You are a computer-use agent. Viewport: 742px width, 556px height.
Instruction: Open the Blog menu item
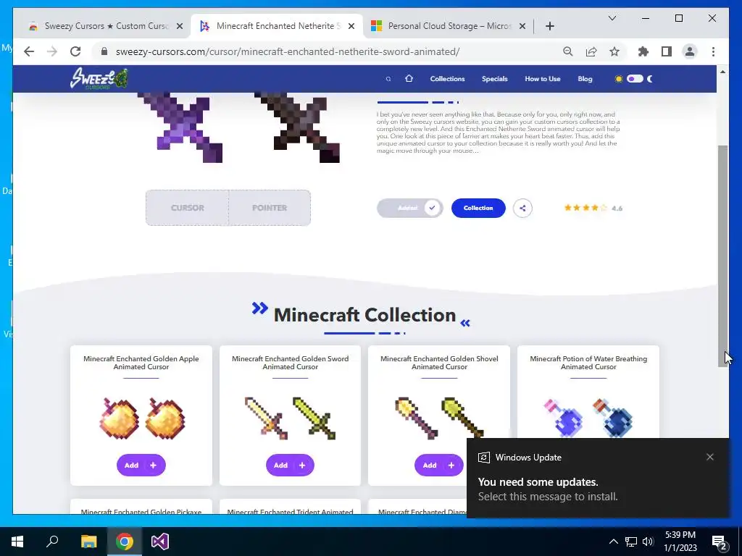(x=585, y=79)
